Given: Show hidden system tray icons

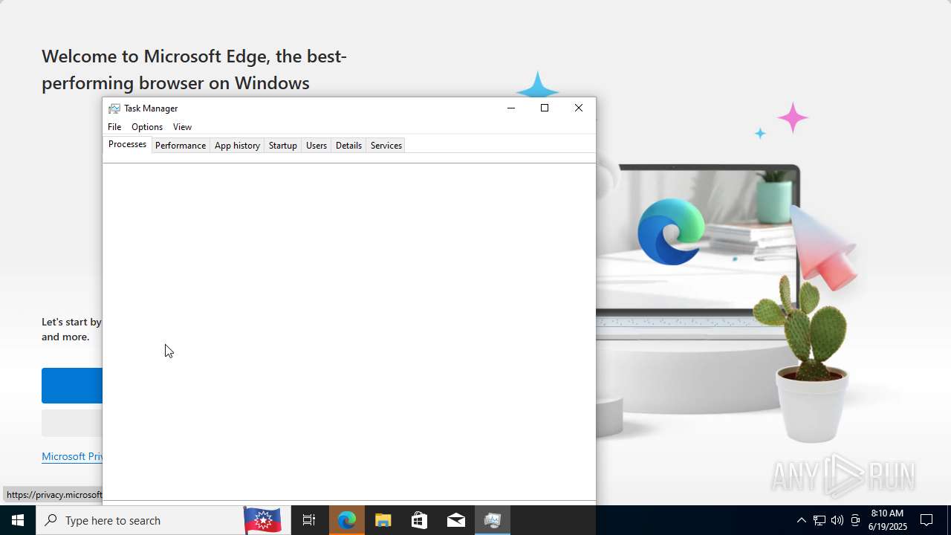Looking at the screenshot, I should pyautogui.click(x=801, y=520).
